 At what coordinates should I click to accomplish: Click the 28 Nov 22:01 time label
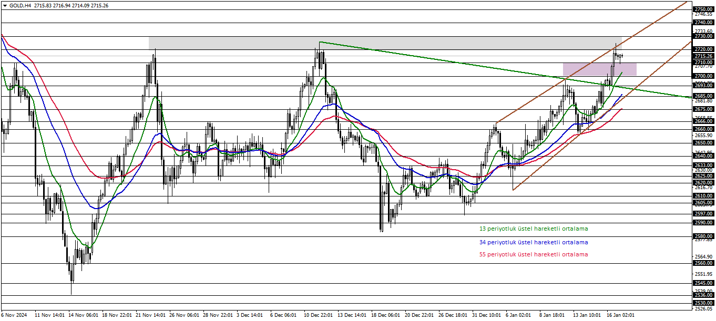(x=218, y=316)
